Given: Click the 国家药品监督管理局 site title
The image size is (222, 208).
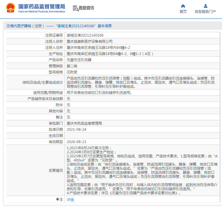Looking at the screenshot, I should coord(42,7).
